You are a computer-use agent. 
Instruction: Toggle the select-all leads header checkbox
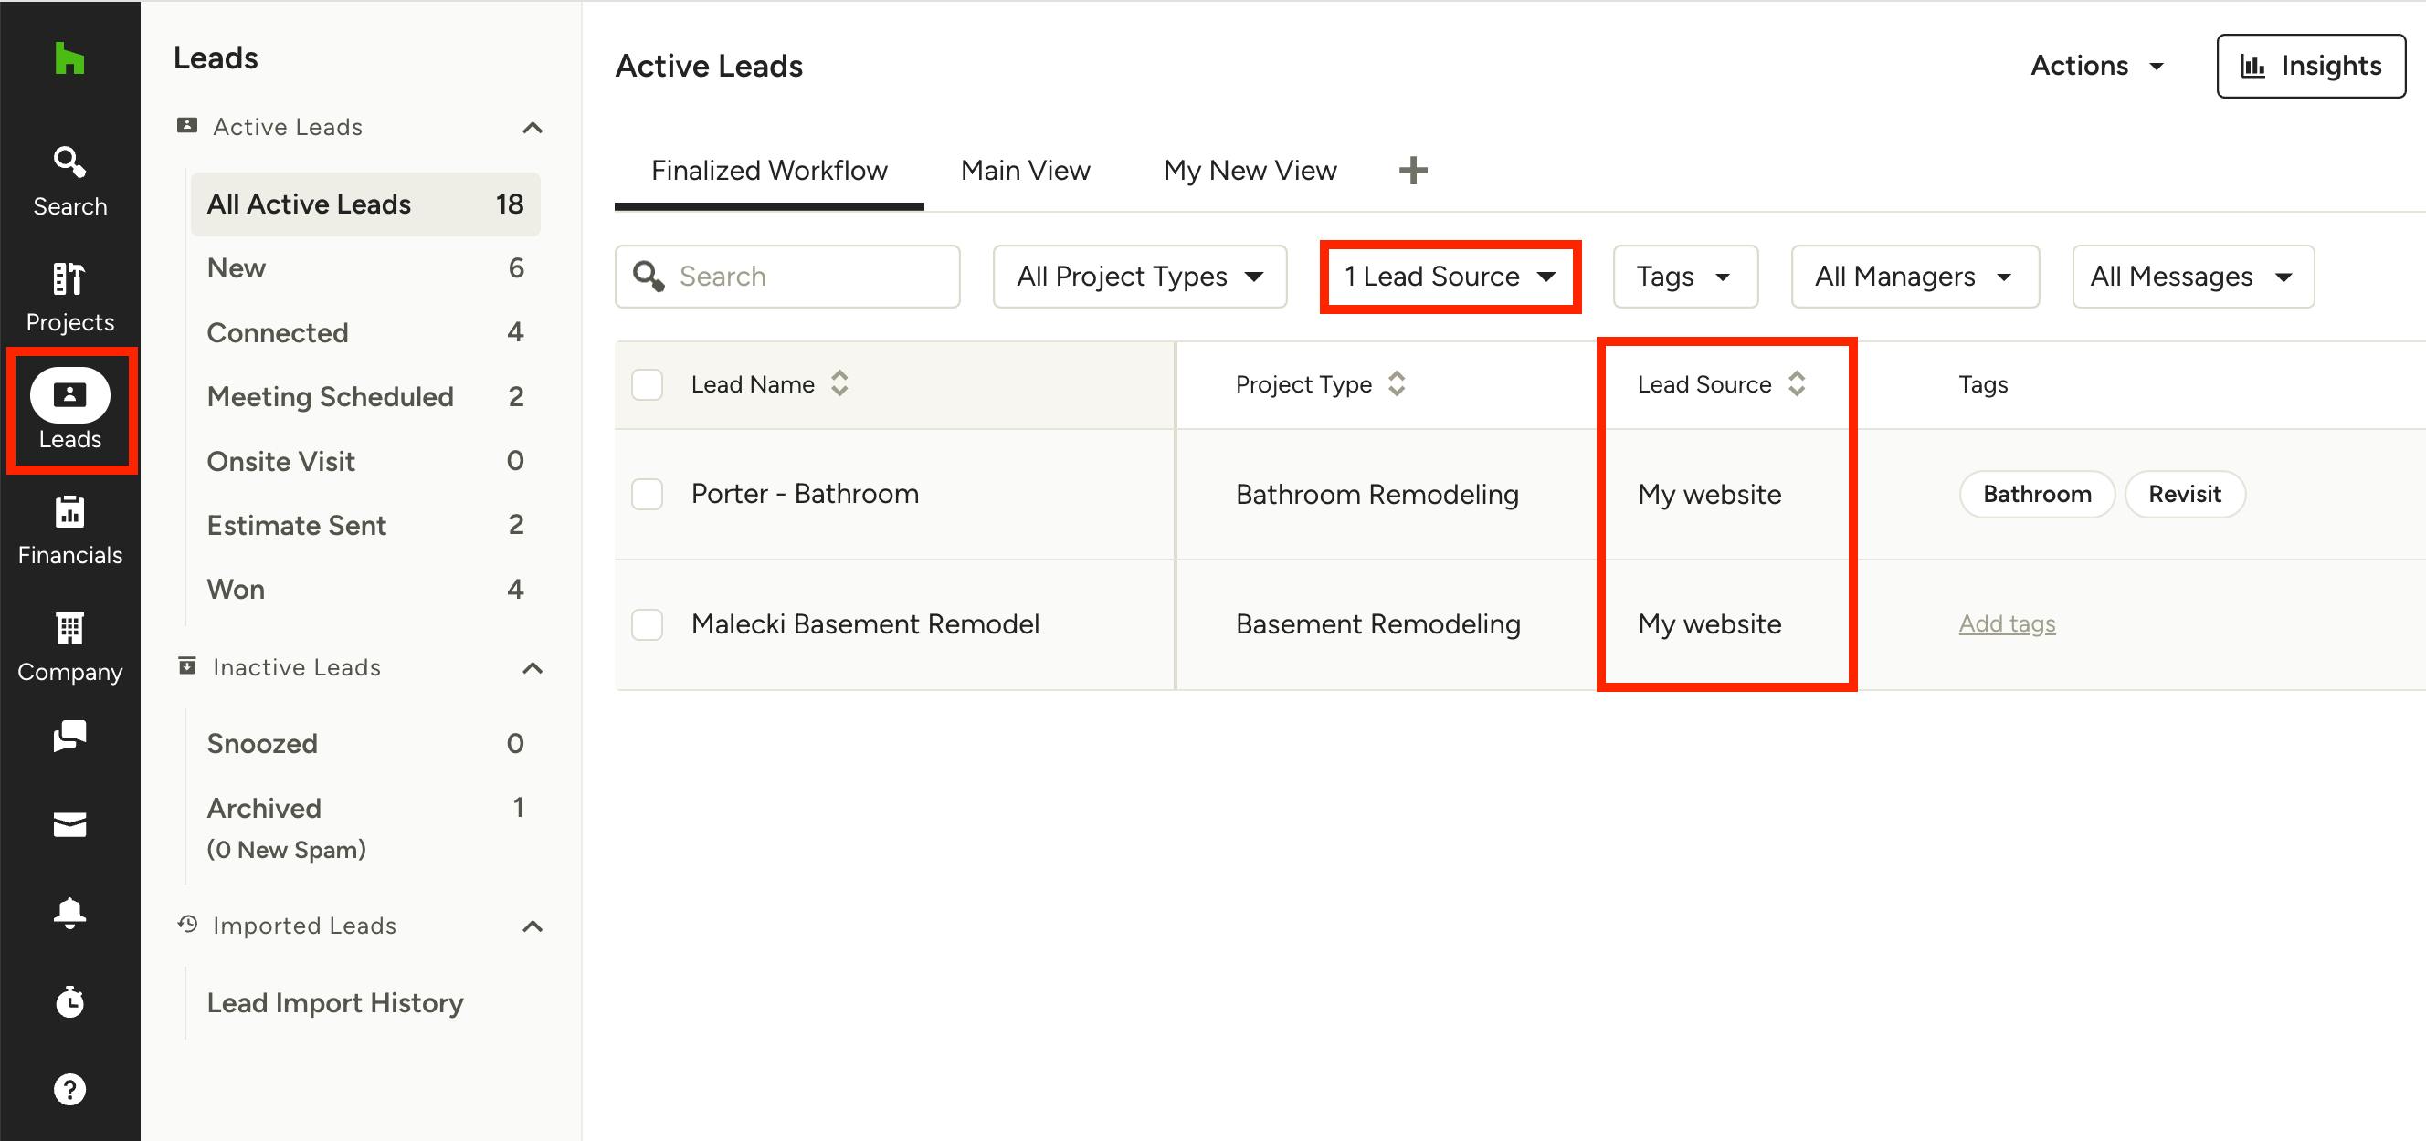[647, 384]
